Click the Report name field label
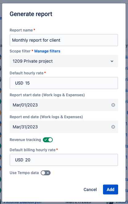 (21, 30)
